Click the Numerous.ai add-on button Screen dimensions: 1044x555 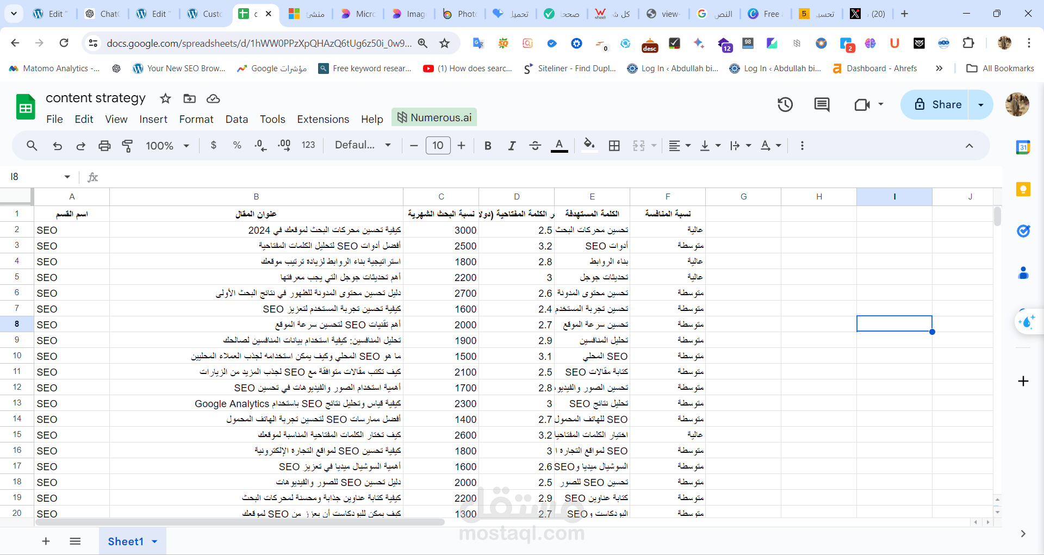tap(434, 117)
